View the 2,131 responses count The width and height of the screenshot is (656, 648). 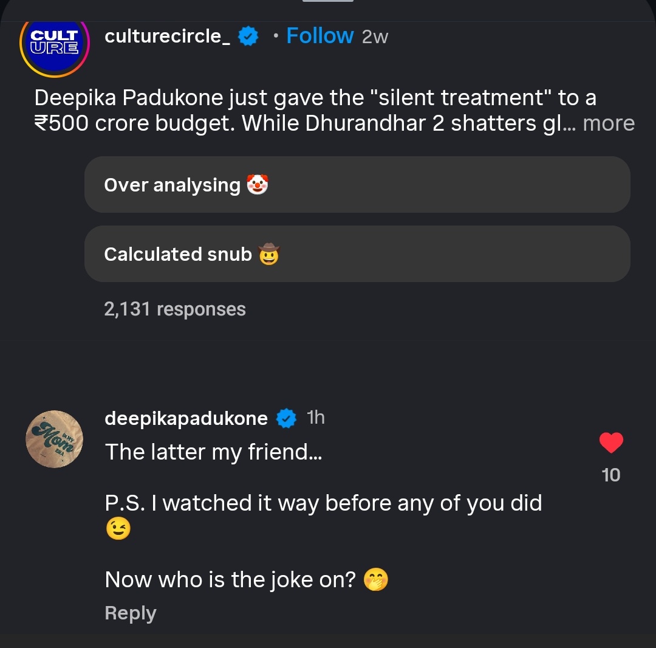pyautogui.click(x=175, y=309)
